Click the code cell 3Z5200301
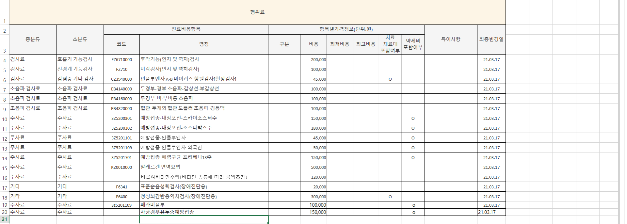This screenshot has width=627, height=224. (x=121, y=118)
